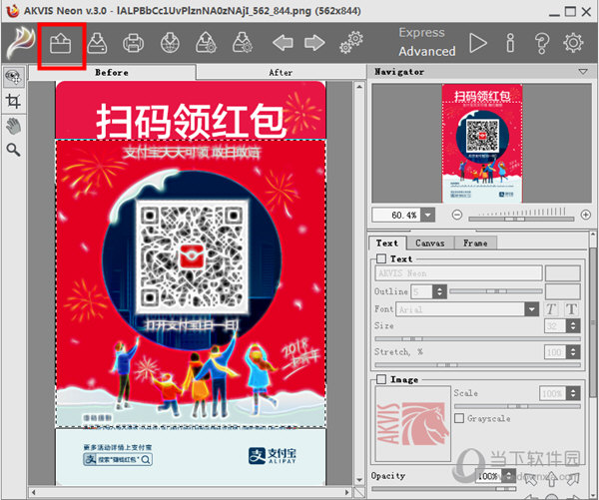Open batch processing double gears icon
This screenshot has height=500, width=599.
click(351, 42)
